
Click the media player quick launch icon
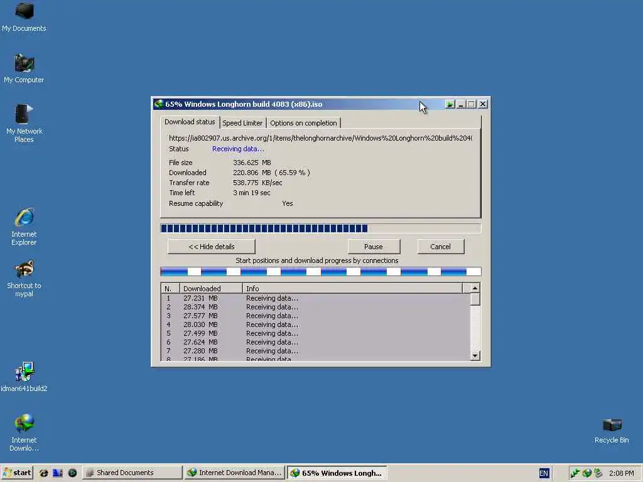tap(72, 473)
